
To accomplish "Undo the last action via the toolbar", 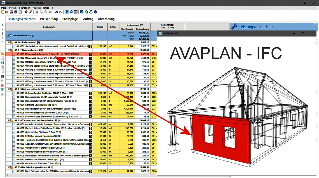I will pos(56,12).
